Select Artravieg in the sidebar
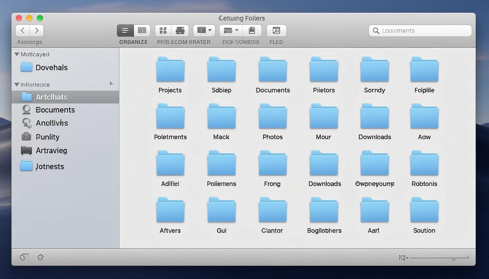The image size is (489, 279). point(65,150)
